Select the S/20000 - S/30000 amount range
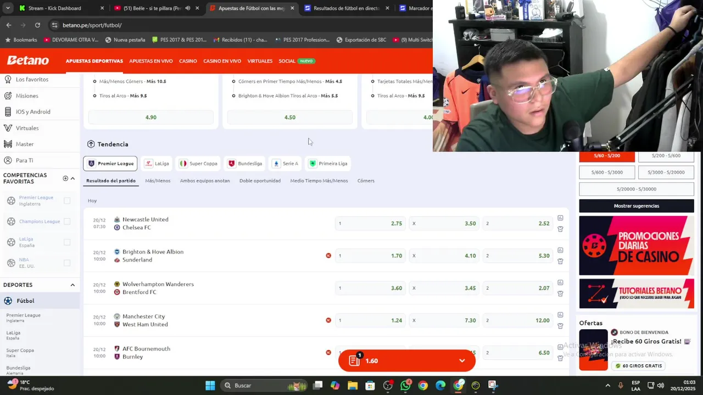The width and height of the screenshot is (703, 395). 636,189
